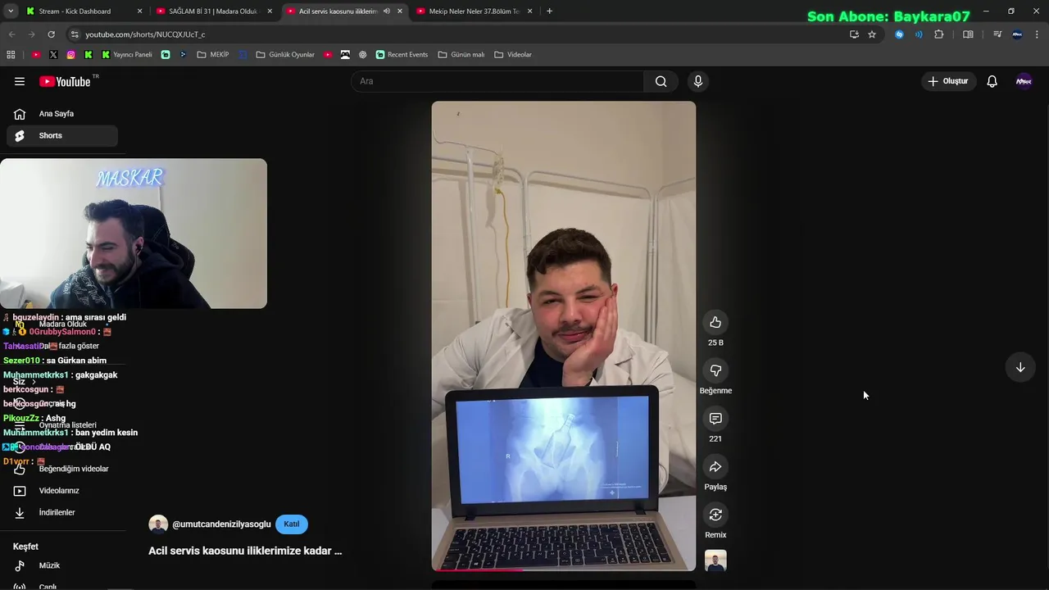
Task: Select Shorts in the sidebar
Action: [62, 135]
